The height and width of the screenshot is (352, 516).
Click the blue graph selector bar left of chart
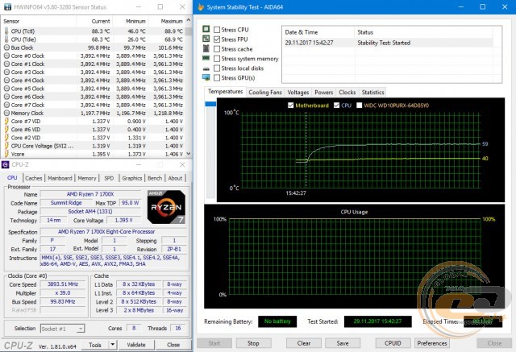click(210, 104)
